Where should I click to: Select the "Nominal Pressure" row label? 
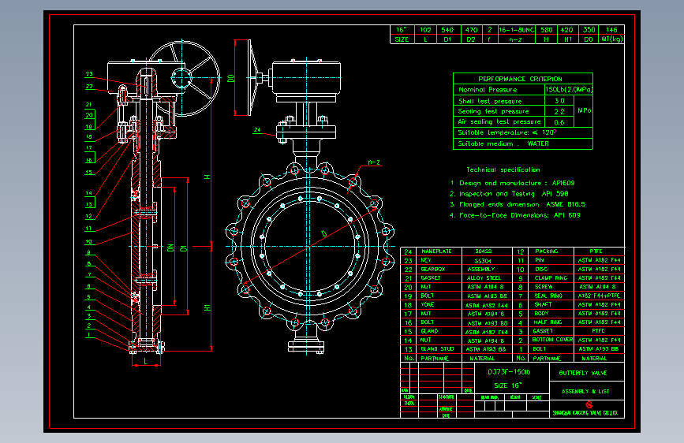point(488,90)
